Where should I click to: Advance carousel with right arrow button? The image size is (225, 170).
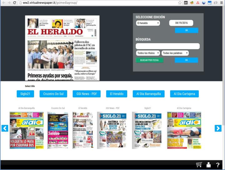[218, 128]
